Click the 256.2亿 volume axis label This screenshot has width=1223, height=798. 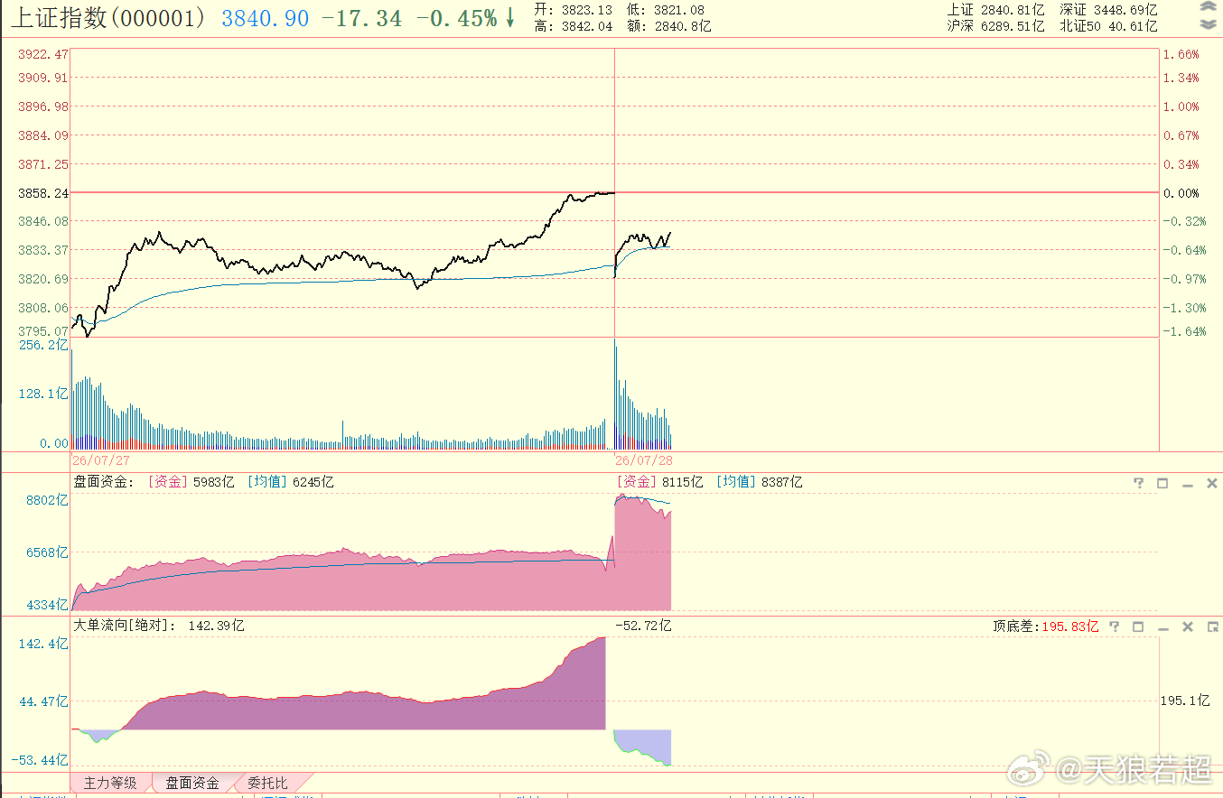coord(44,346)
